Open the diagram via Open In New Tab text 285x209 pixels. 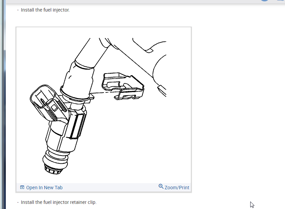pyautogui.click(x=44, y=188)
